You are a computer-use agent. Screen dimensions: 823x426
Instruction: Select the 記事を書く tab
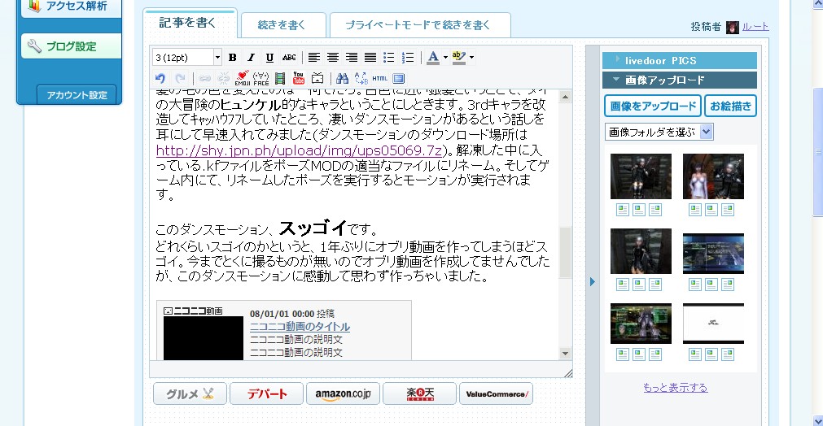(188, 23)
